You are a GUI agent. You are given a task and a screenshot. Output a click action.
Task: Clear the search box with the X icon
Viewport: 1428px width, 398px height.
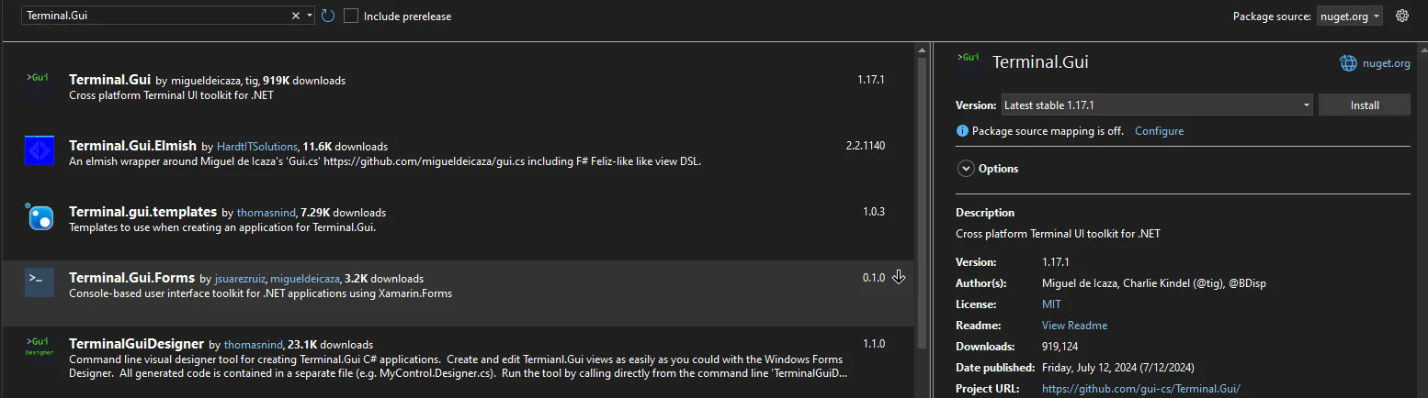tap(296, 16)
